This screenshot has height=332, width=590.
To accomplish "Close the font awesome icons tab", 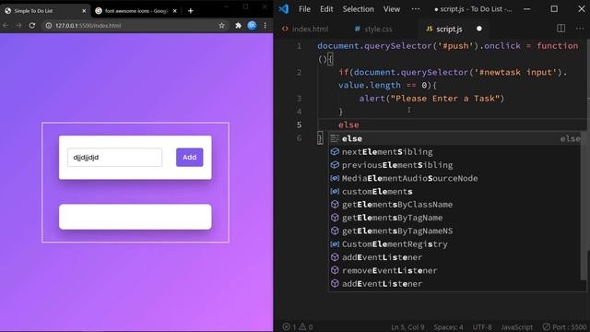I will [x=174, y=11].
